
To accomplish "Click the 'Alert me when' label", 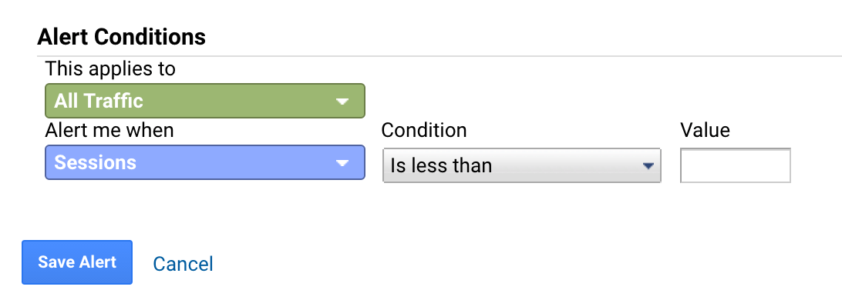I will 109,130.
